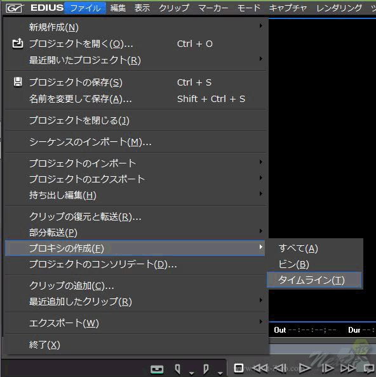Expand プロジェクトのインポート submenu arrow
This screenshot has height=377, width=376.
[261, 162]
